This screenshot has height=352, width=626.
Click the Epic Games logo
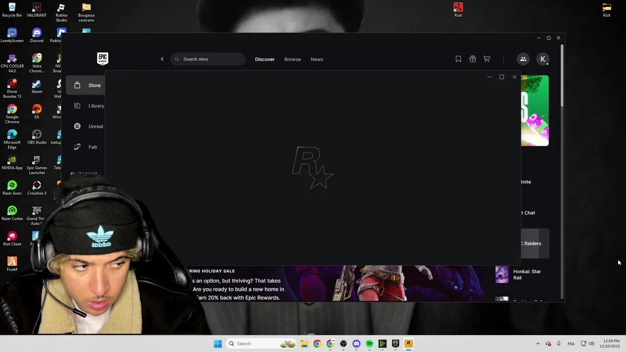[x=102, y=59]
